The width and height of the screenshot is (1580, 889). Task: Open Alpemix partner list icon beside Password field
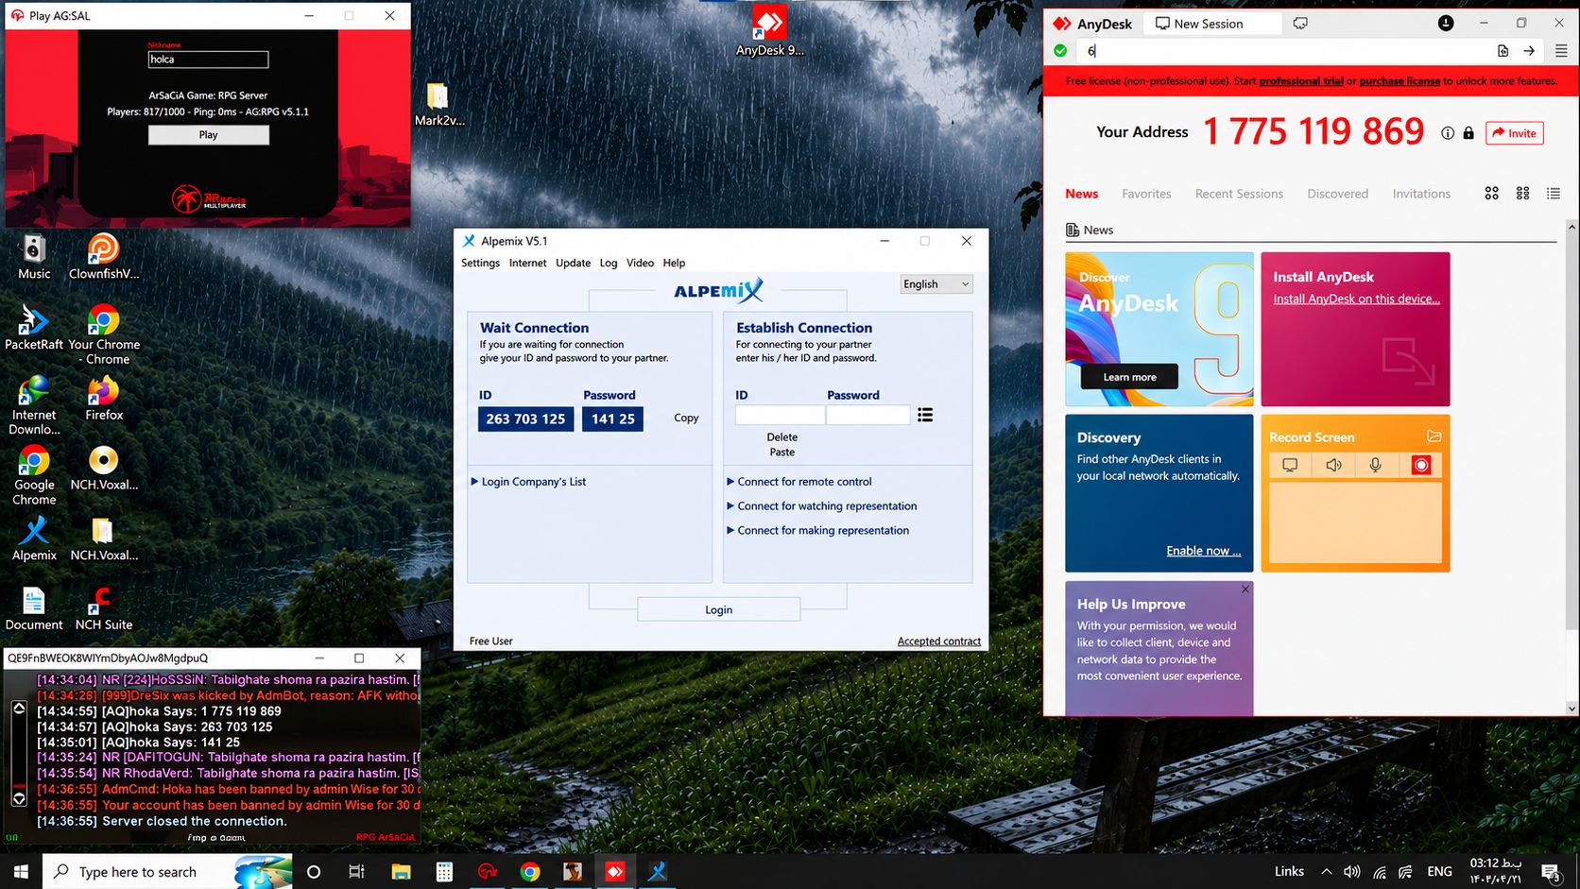coord(925,415)
